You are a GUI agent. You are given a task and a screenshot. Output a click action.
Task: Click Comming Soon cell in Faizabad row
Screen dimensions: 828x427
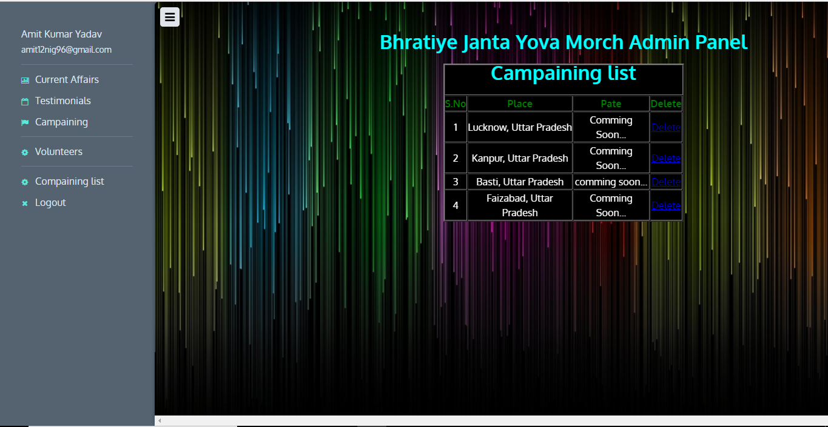(611, 205)
